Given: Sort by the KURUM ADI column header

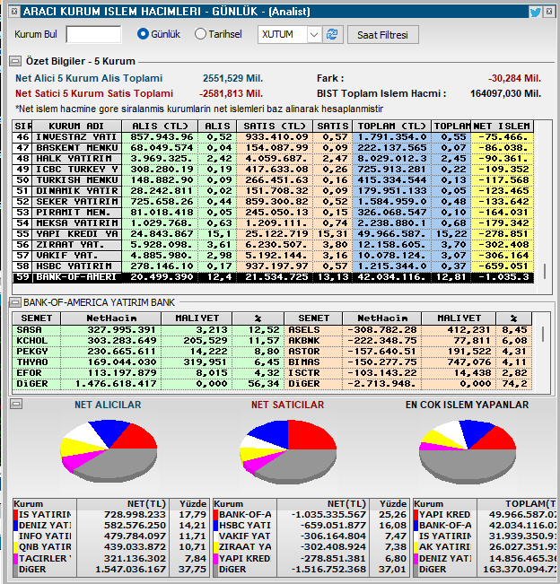Looking at the screenshot, I should tap(82, 126).
